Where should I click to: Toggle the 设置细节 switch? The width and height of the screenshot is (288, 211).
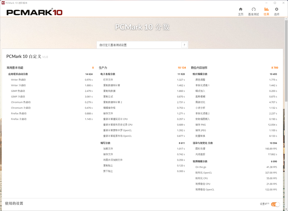tap(275, 204)
